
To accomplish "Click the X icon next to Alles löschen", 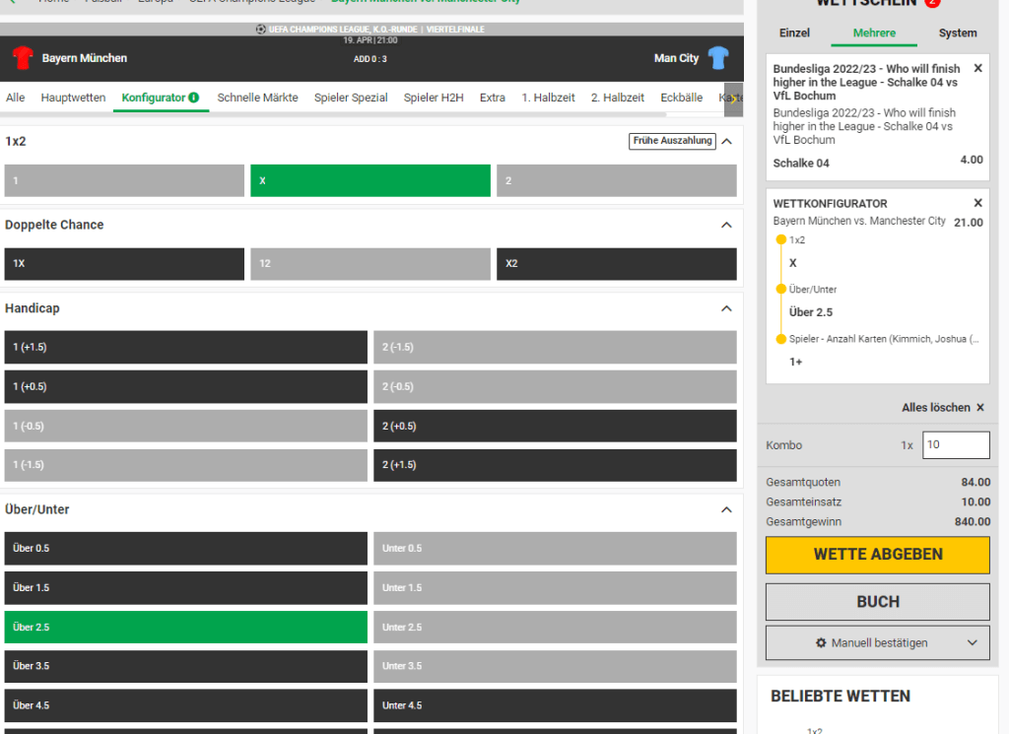I will coord(980,407).
